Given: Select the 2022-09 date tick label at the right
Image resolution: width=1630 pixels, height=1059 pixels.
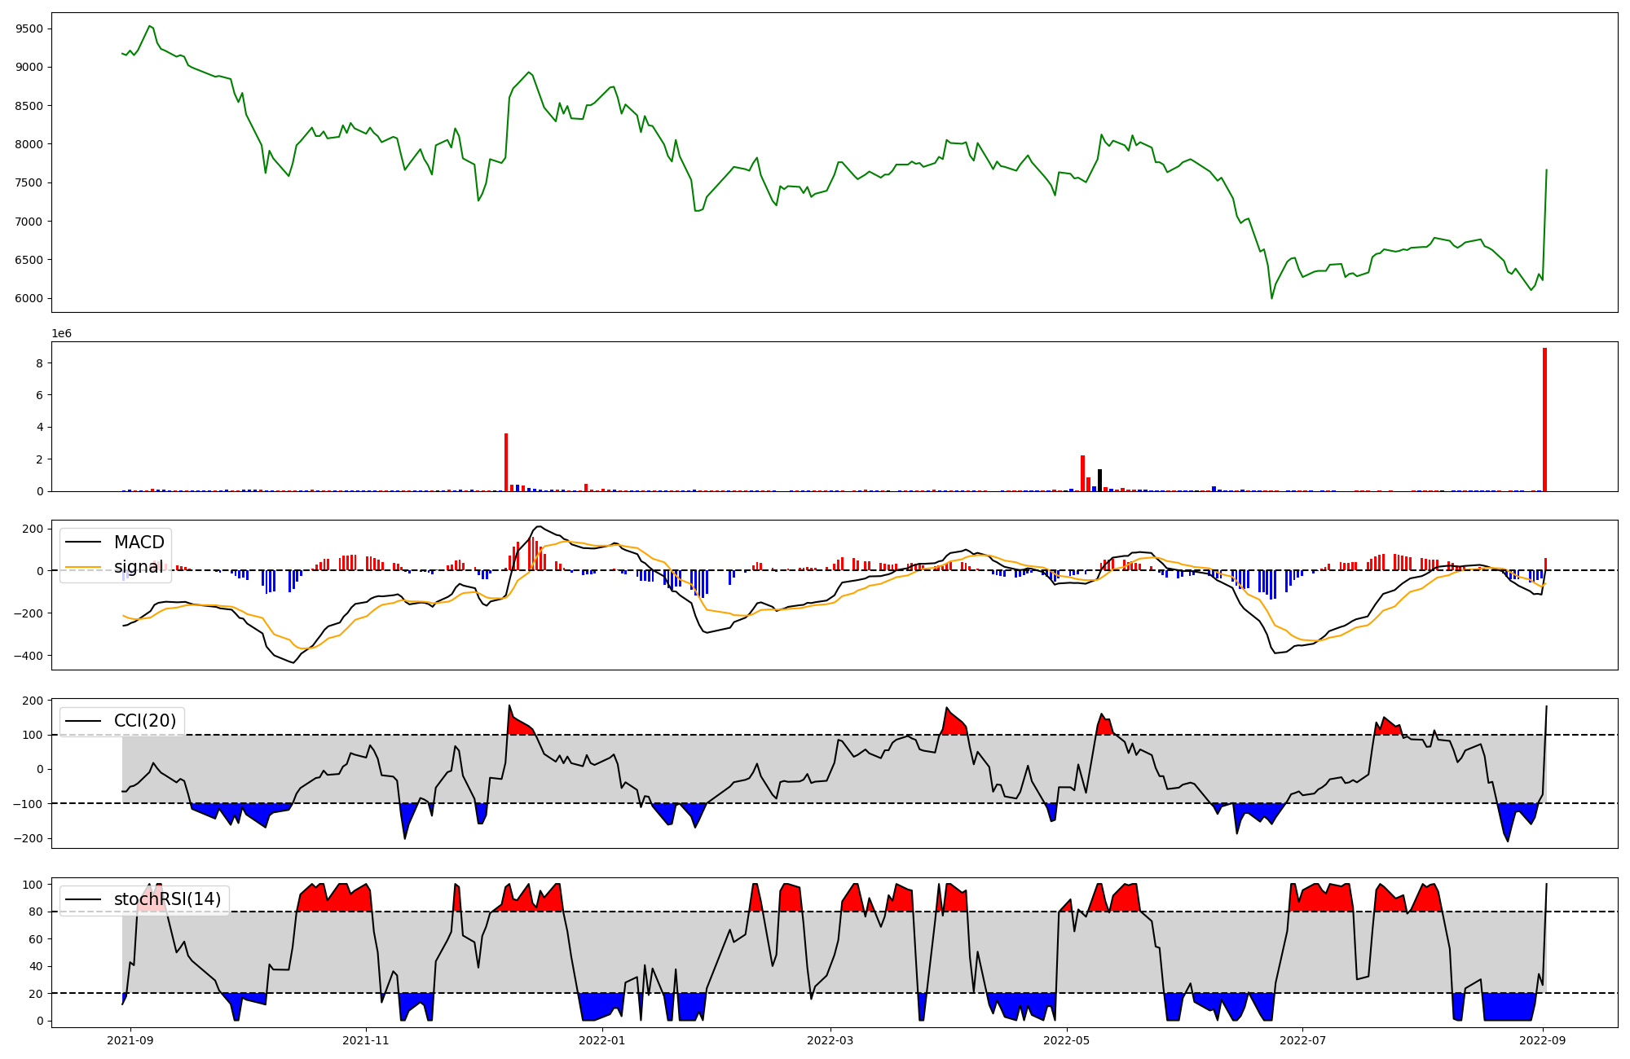Looking at the screenshot, I should (x=1544, y=1040).
